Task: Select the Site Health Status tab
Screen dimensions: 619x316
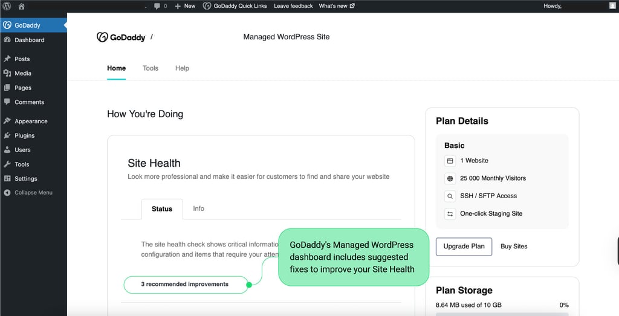Action: click(x=162, y=209)
